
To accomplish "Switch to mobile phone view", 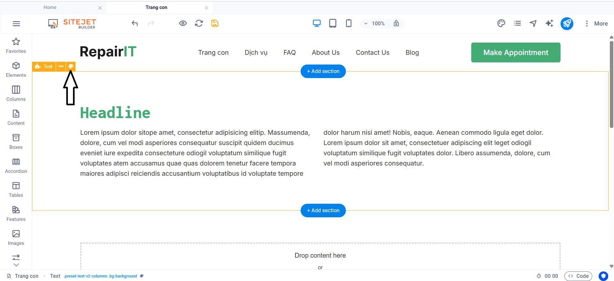I will [x=349, y=23].
